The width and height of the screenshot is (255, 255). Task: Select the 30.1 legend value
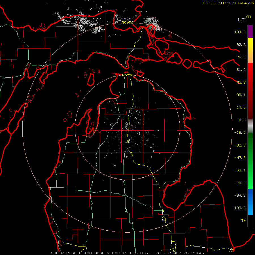tap(241, 95)
